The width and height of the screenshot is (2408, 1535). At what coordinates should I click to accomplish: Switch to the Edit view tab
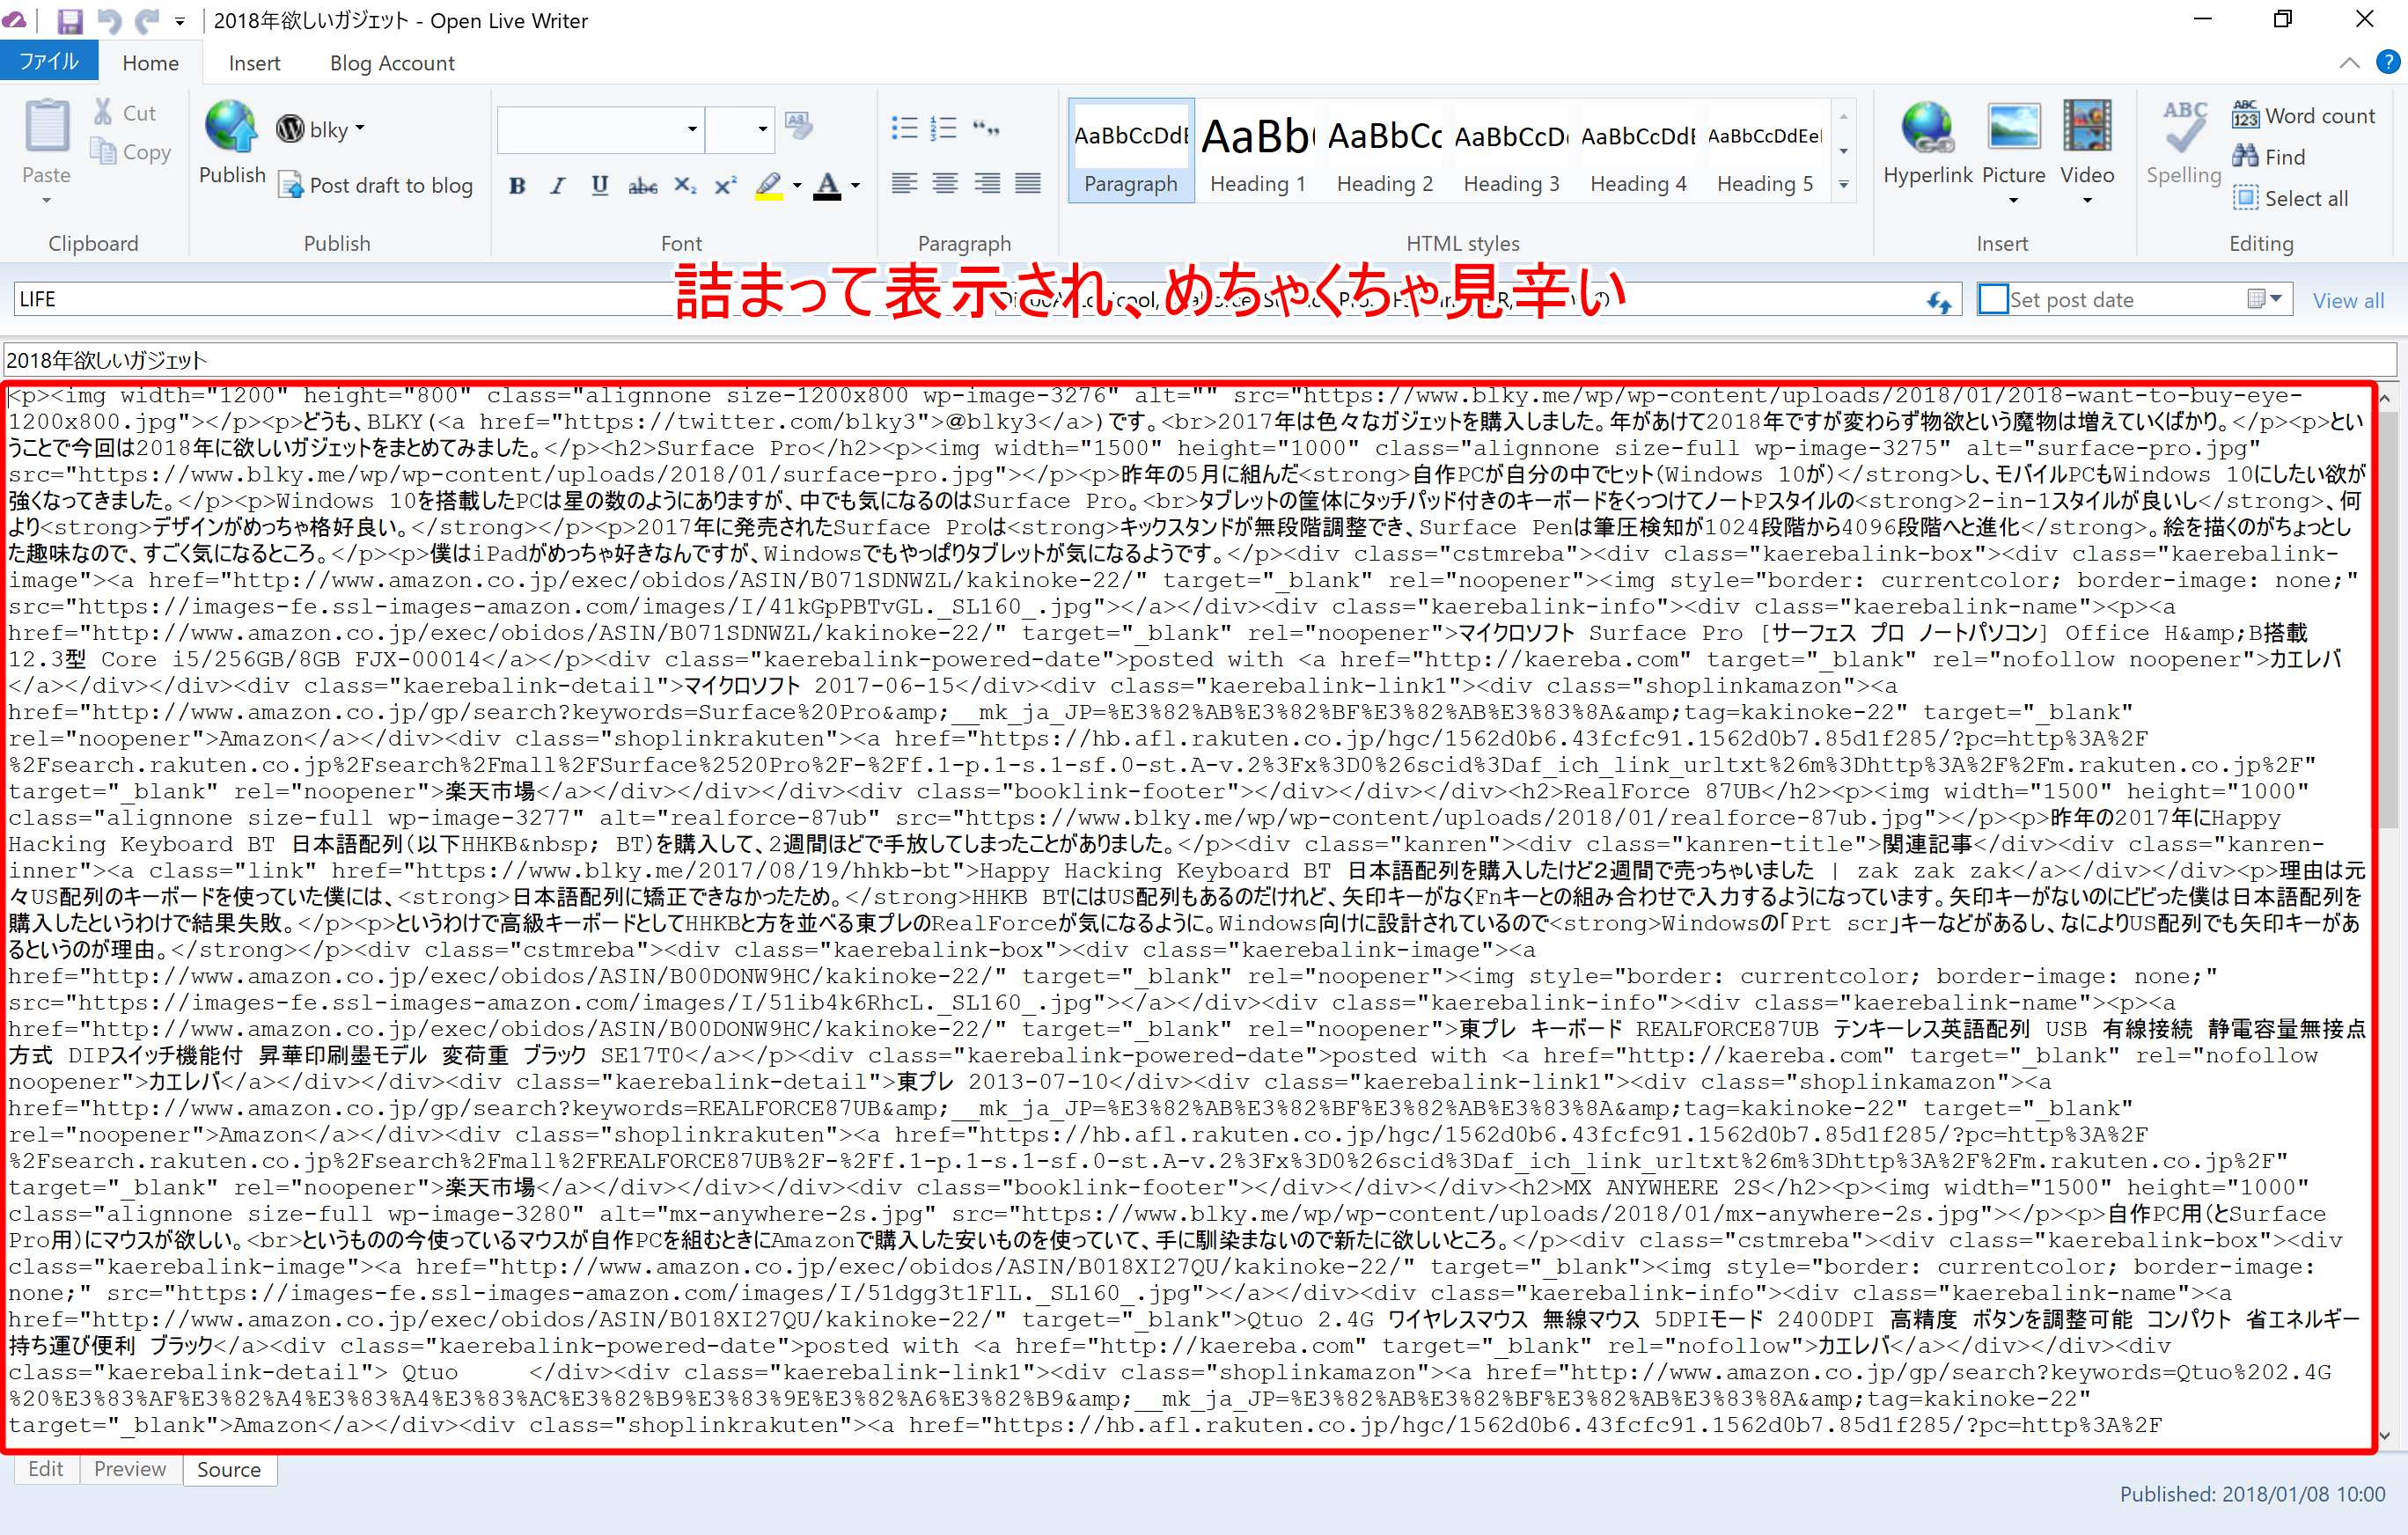(45, 1468)
